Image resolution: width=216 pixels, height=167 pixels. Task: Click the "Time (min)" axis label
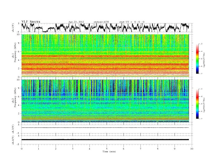click(109, 151)
